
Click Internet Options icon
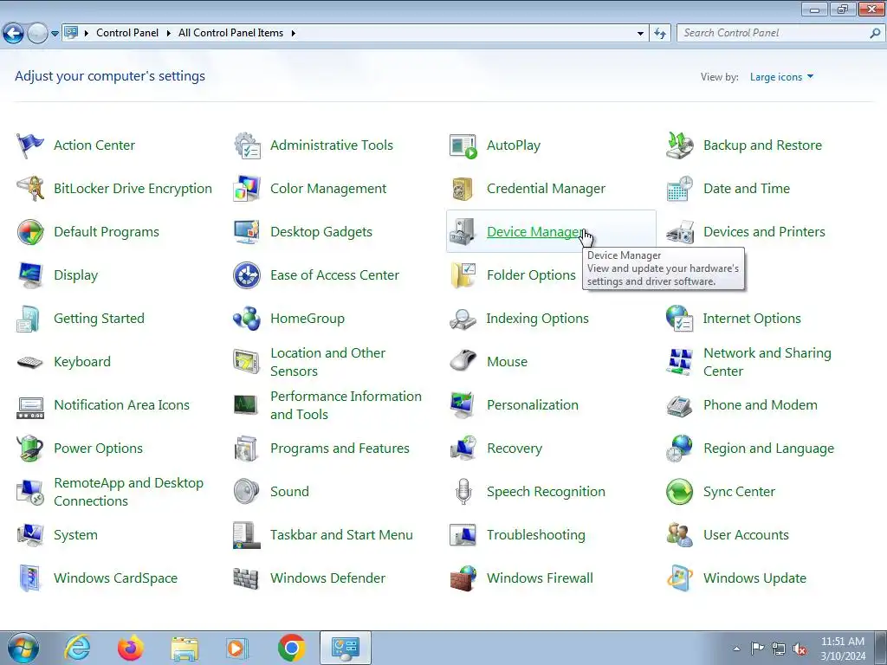[x=680, y=319]
